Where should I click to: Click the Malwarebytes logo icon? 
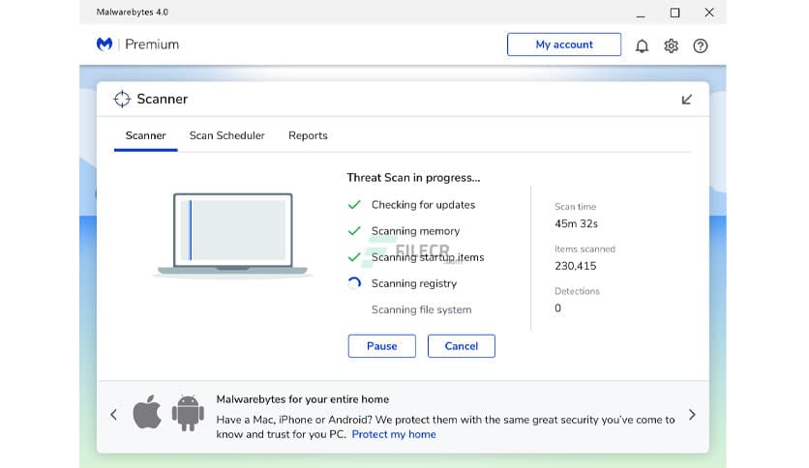pos(105,44)
